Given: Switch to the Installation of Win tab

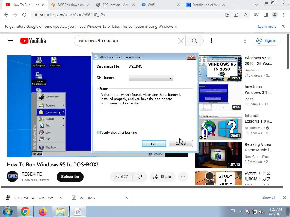Looking at the screenshot, I should (206, 5).
